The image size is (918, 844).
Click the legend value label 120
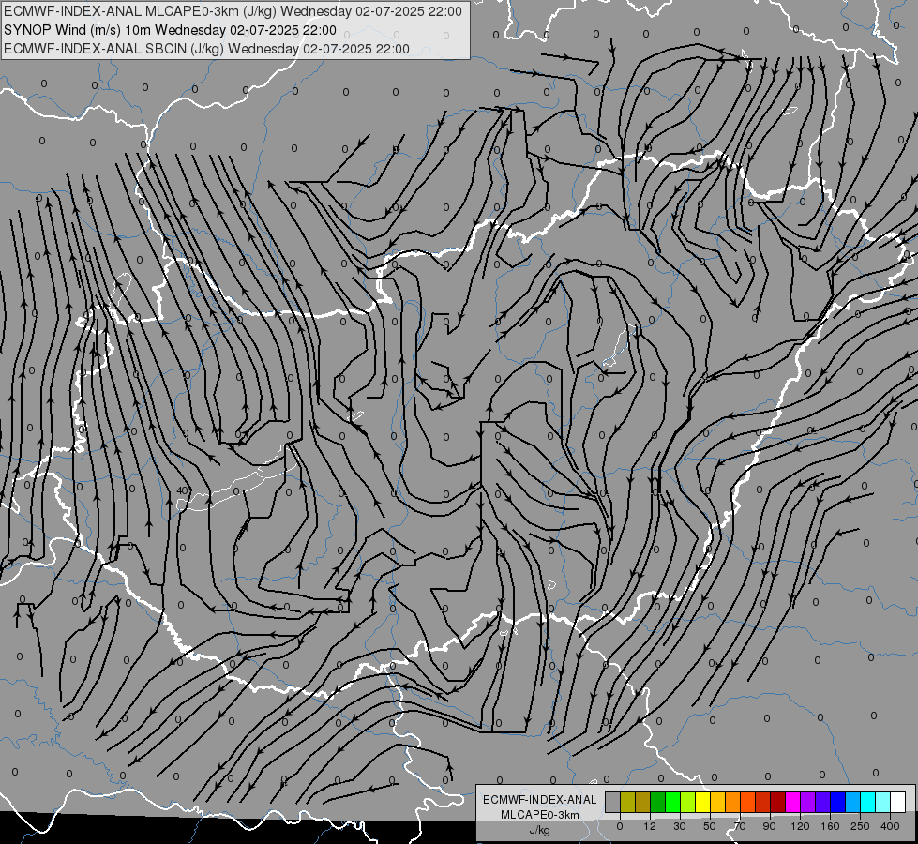[801, 826]
